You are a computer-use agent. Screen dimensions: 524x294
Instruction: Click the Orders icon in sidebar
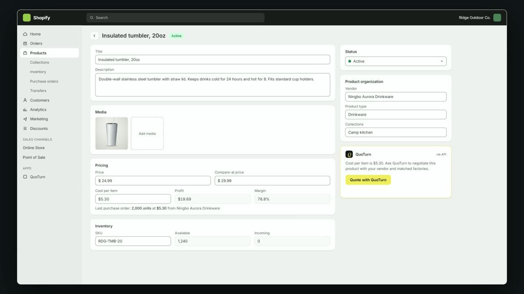[x=25, y=43]
